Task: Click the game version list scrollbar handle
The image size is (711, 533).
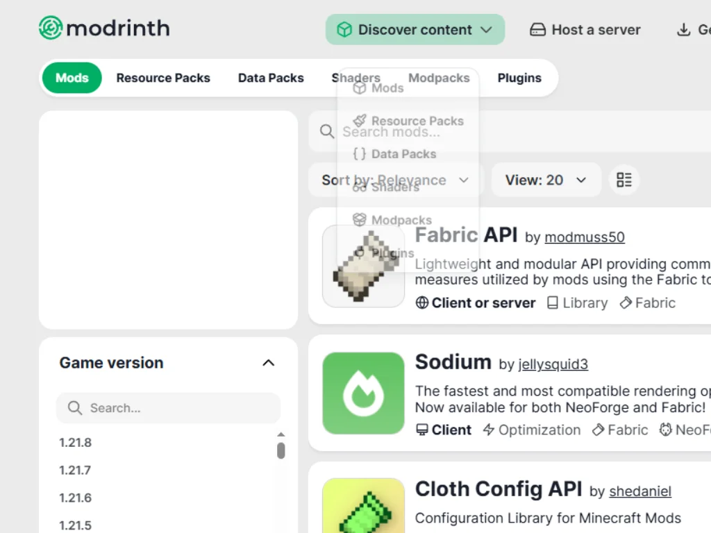Action: pos(281,450)
